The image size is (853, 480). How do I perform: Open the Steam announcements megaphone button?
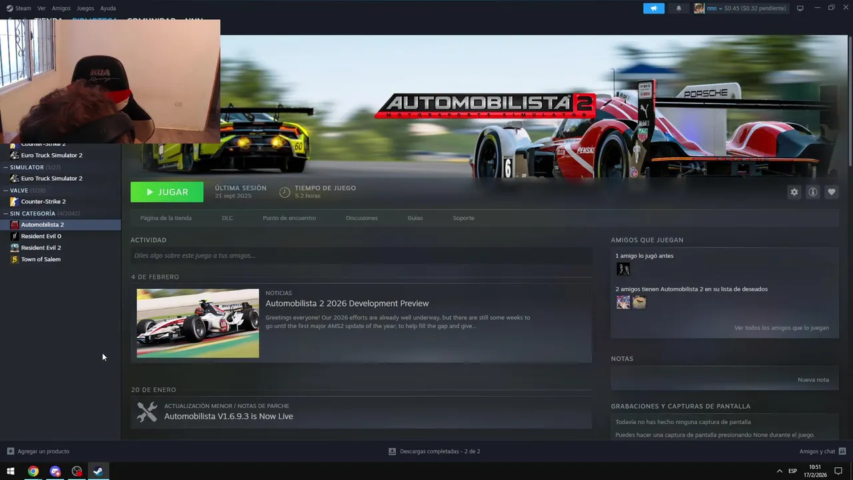click(654, 8)
